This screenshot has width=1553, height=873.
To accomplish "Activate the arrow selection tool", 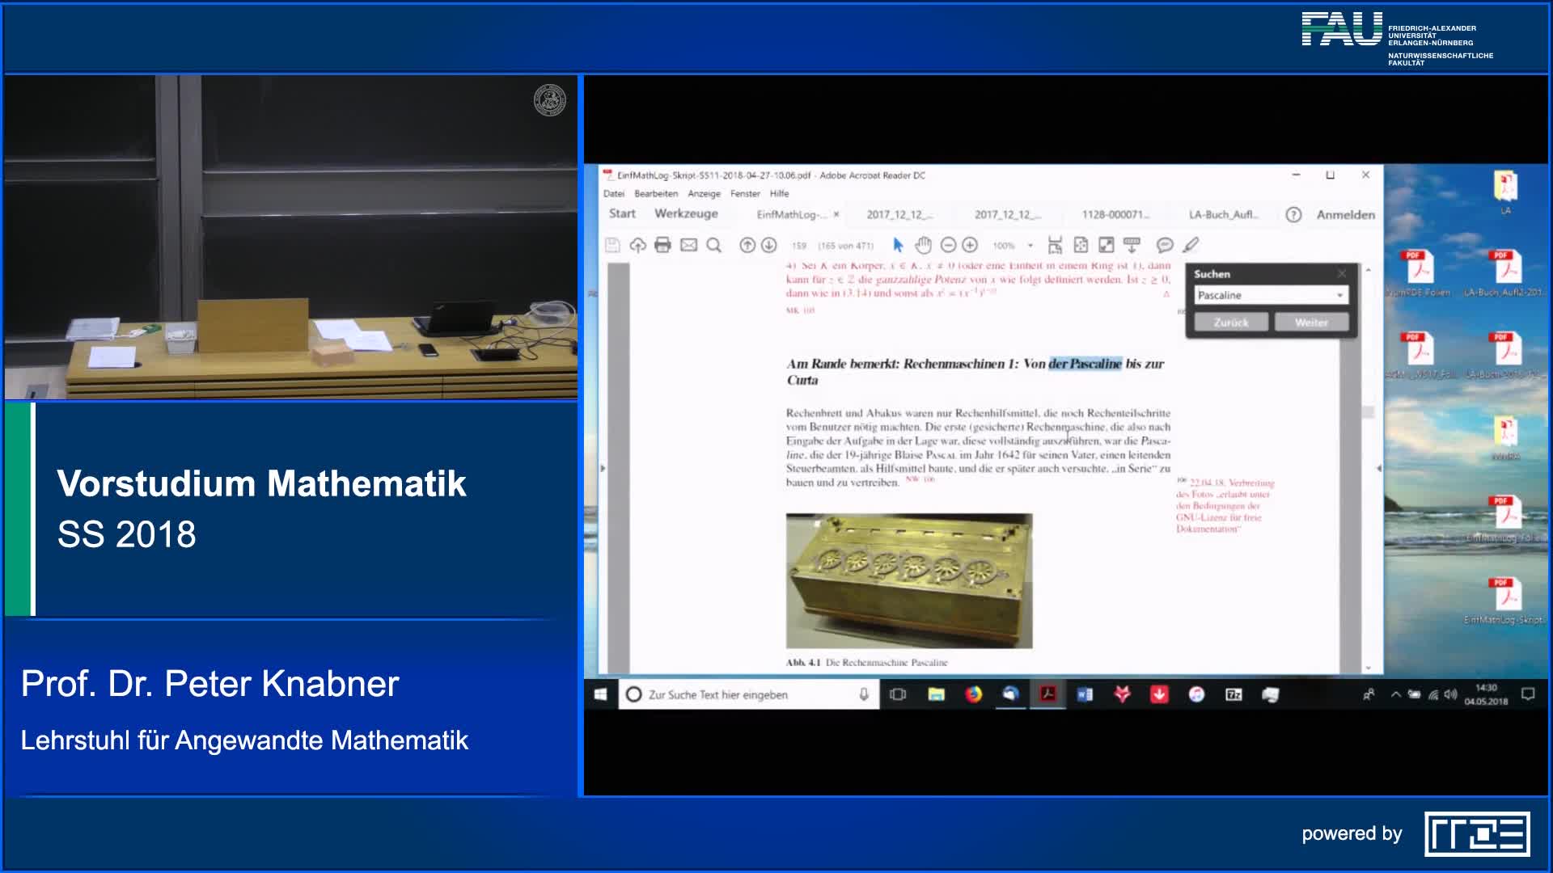I will pyautogui.click(x=898, y=245).
